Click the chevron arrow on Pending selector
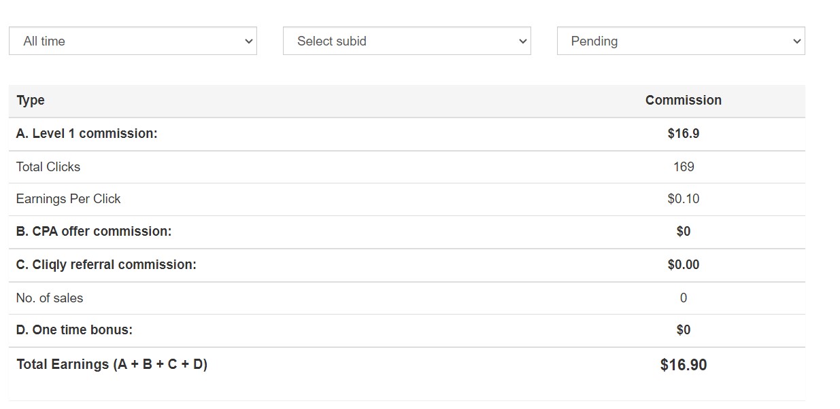 (x=796, y=41)
